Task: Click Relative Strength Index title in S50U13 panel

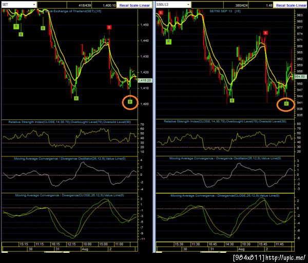Action: 225,122
